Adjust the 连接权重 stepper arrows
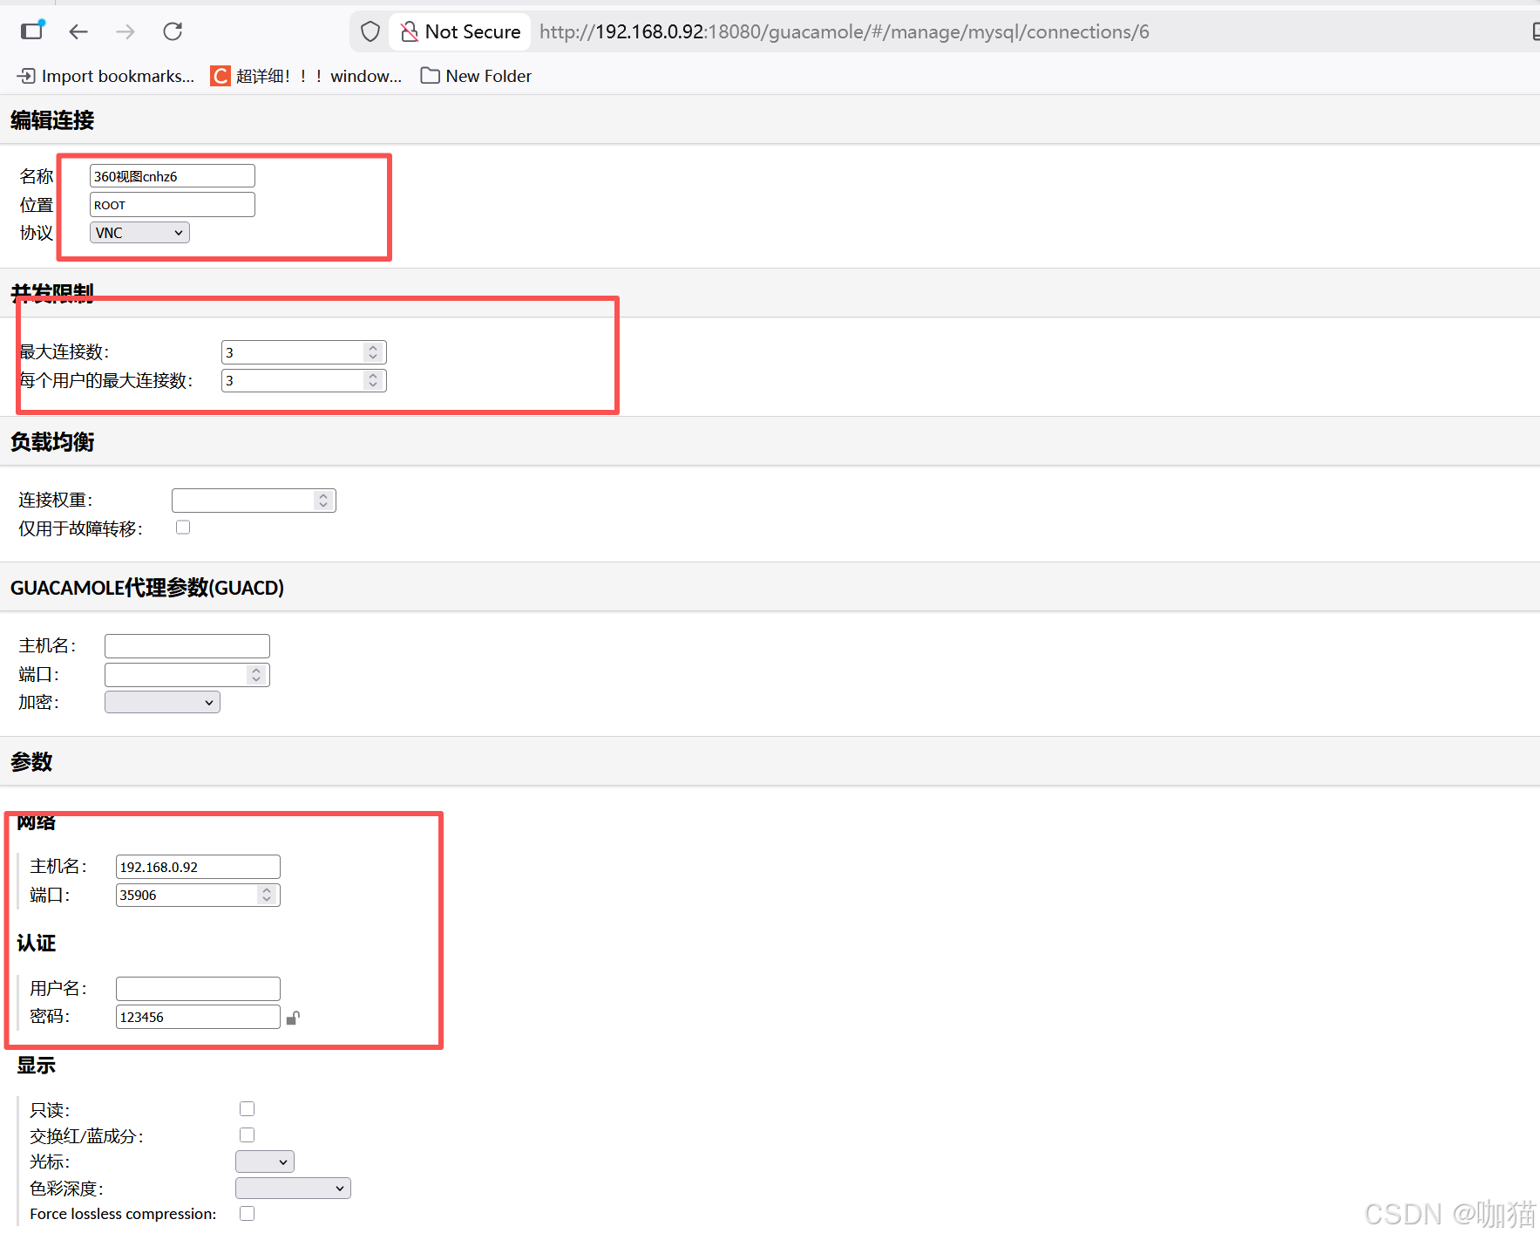The image size is (1540, 1240). coord(323,501)
